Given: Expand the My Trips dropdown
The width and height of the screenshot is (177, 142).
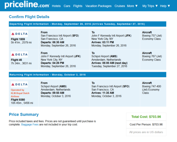Looking at the screenshot, I should [150, 6].
